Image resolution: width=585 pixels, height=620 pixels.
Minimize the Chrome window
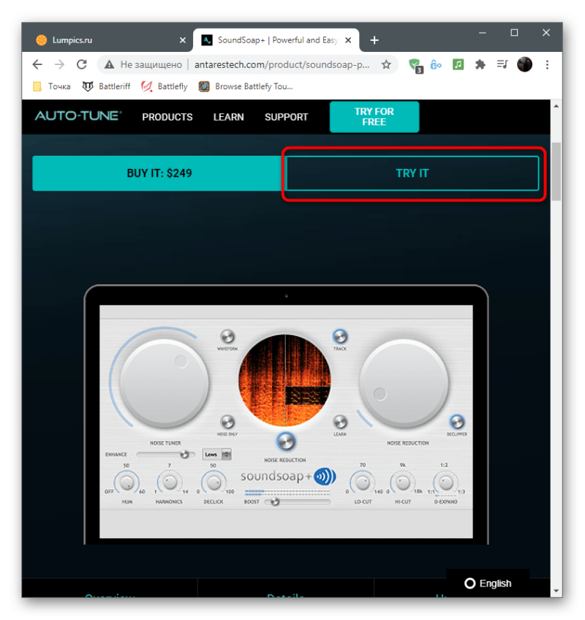tap(482, 33)
